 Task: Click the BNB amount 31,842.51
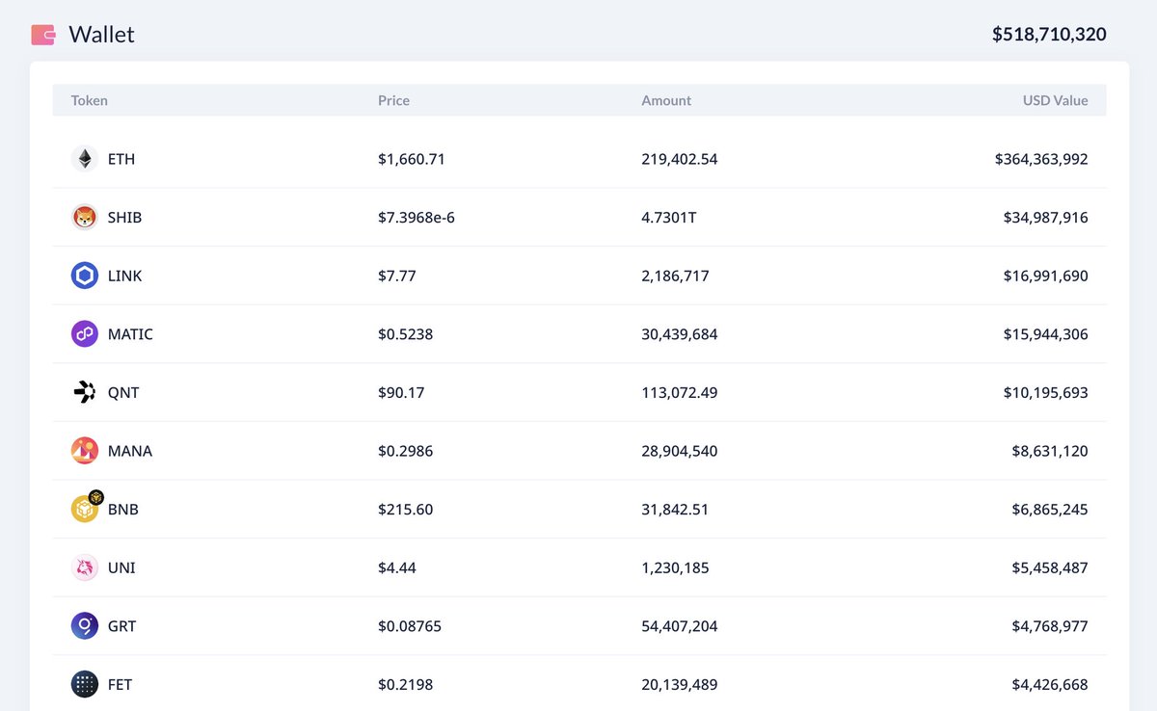[x=675, y=510]
